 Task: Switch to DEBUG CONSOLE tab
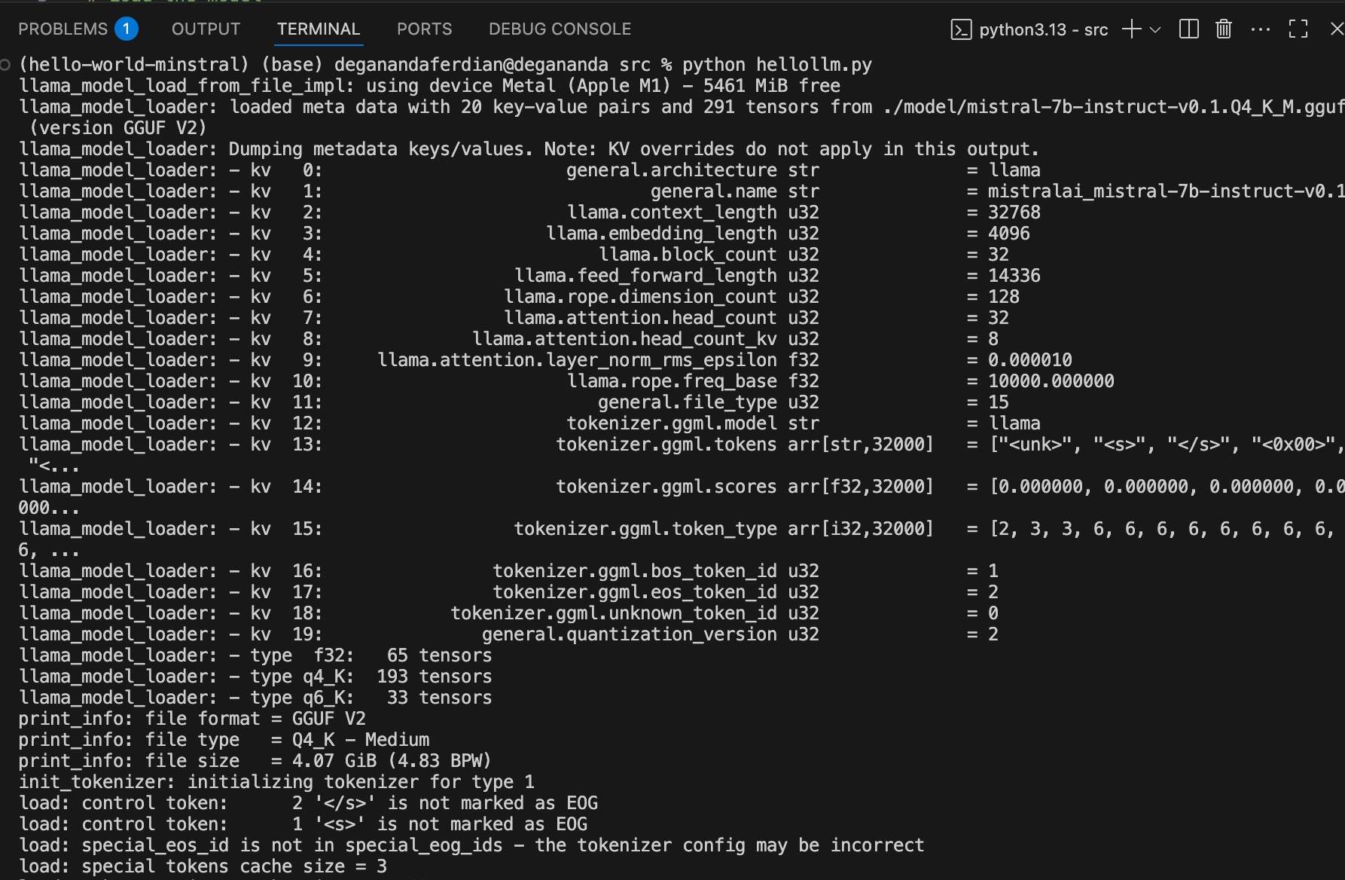coord(560,29)
